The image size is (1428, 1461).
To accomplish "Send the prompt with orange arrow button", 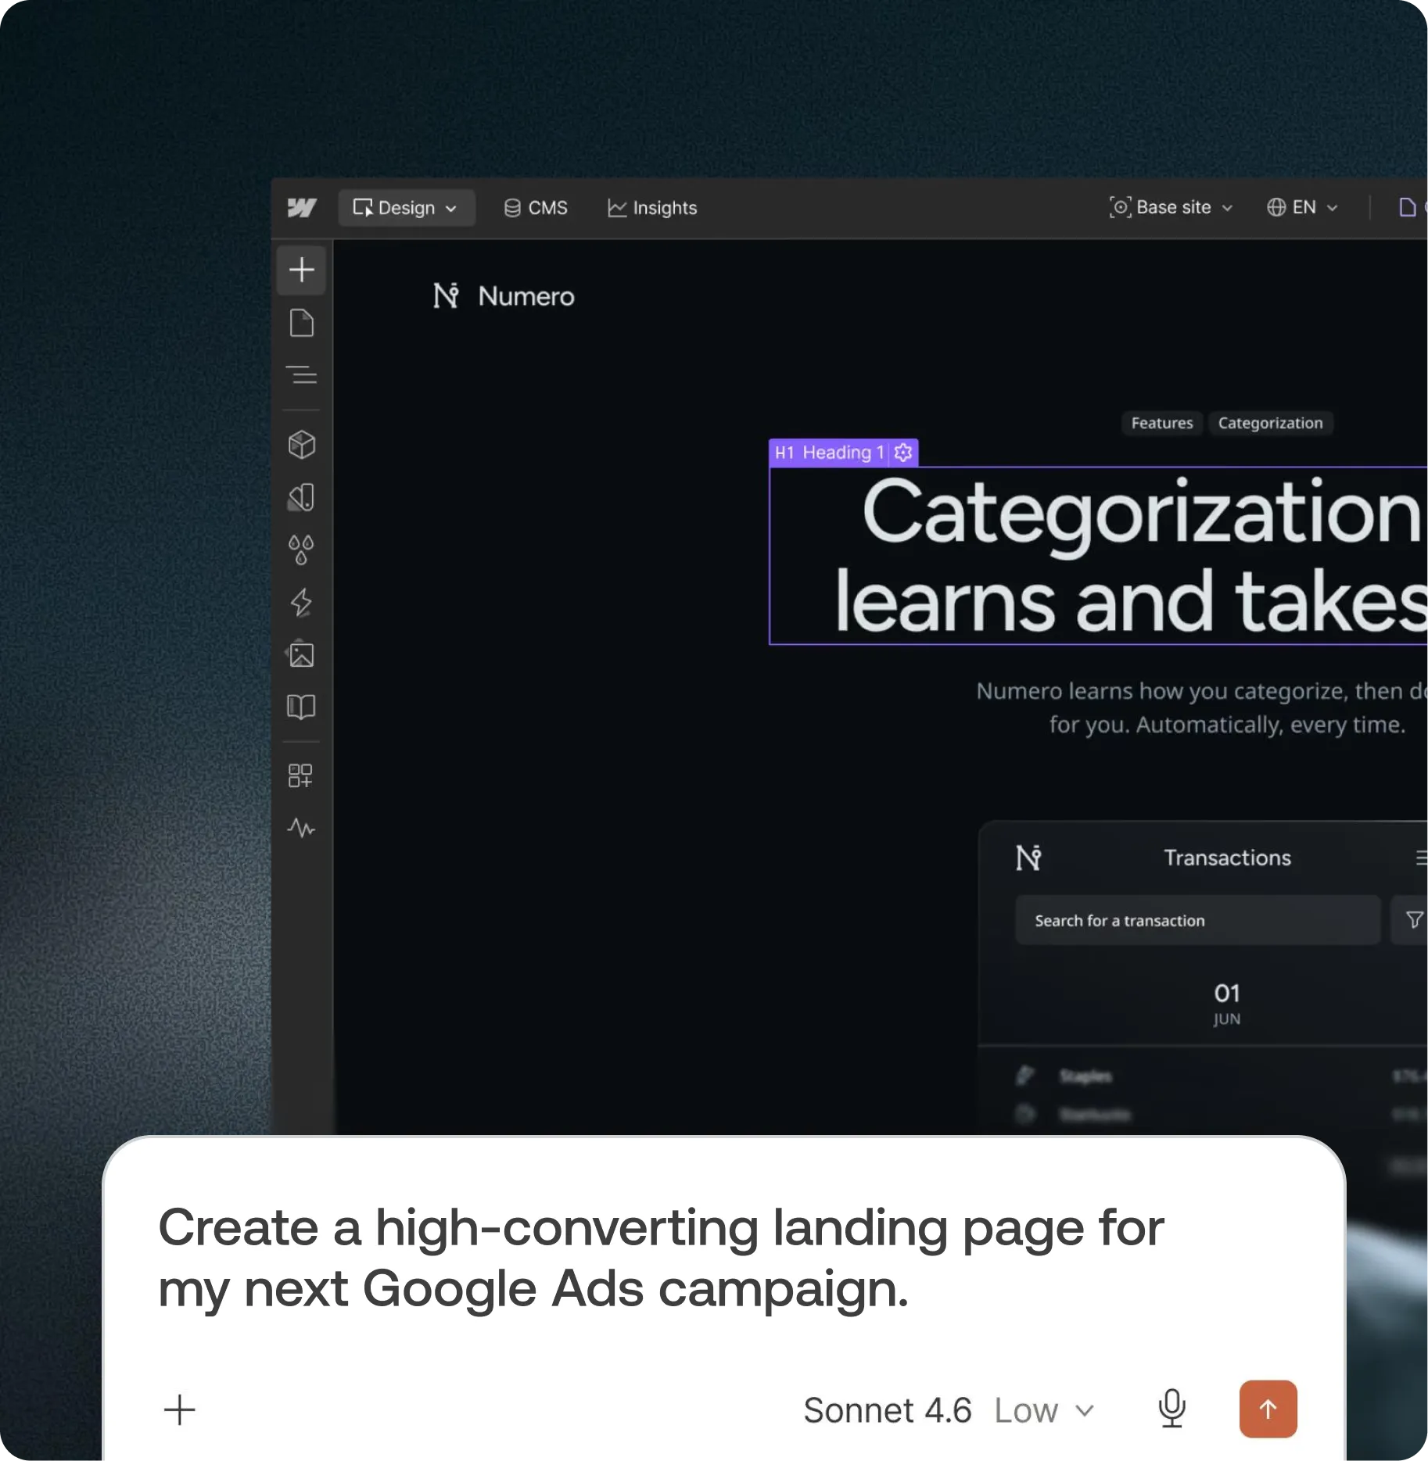I will 1268,1409.
